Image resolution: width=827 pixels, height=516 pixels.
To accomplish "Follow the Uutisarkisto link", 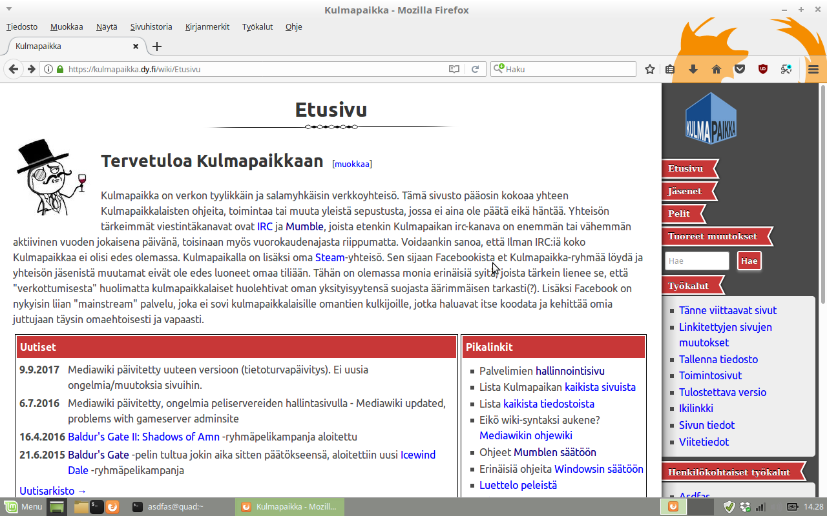I will [53, 491].
